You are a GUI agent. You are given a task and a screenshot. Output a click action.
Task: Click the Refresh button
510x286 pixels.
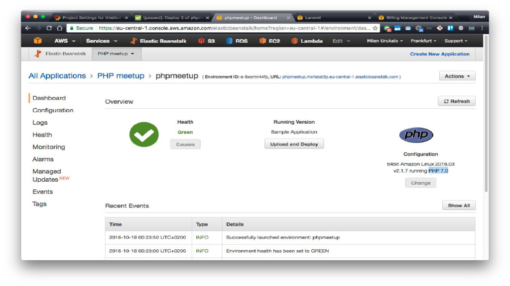(457, 101)
